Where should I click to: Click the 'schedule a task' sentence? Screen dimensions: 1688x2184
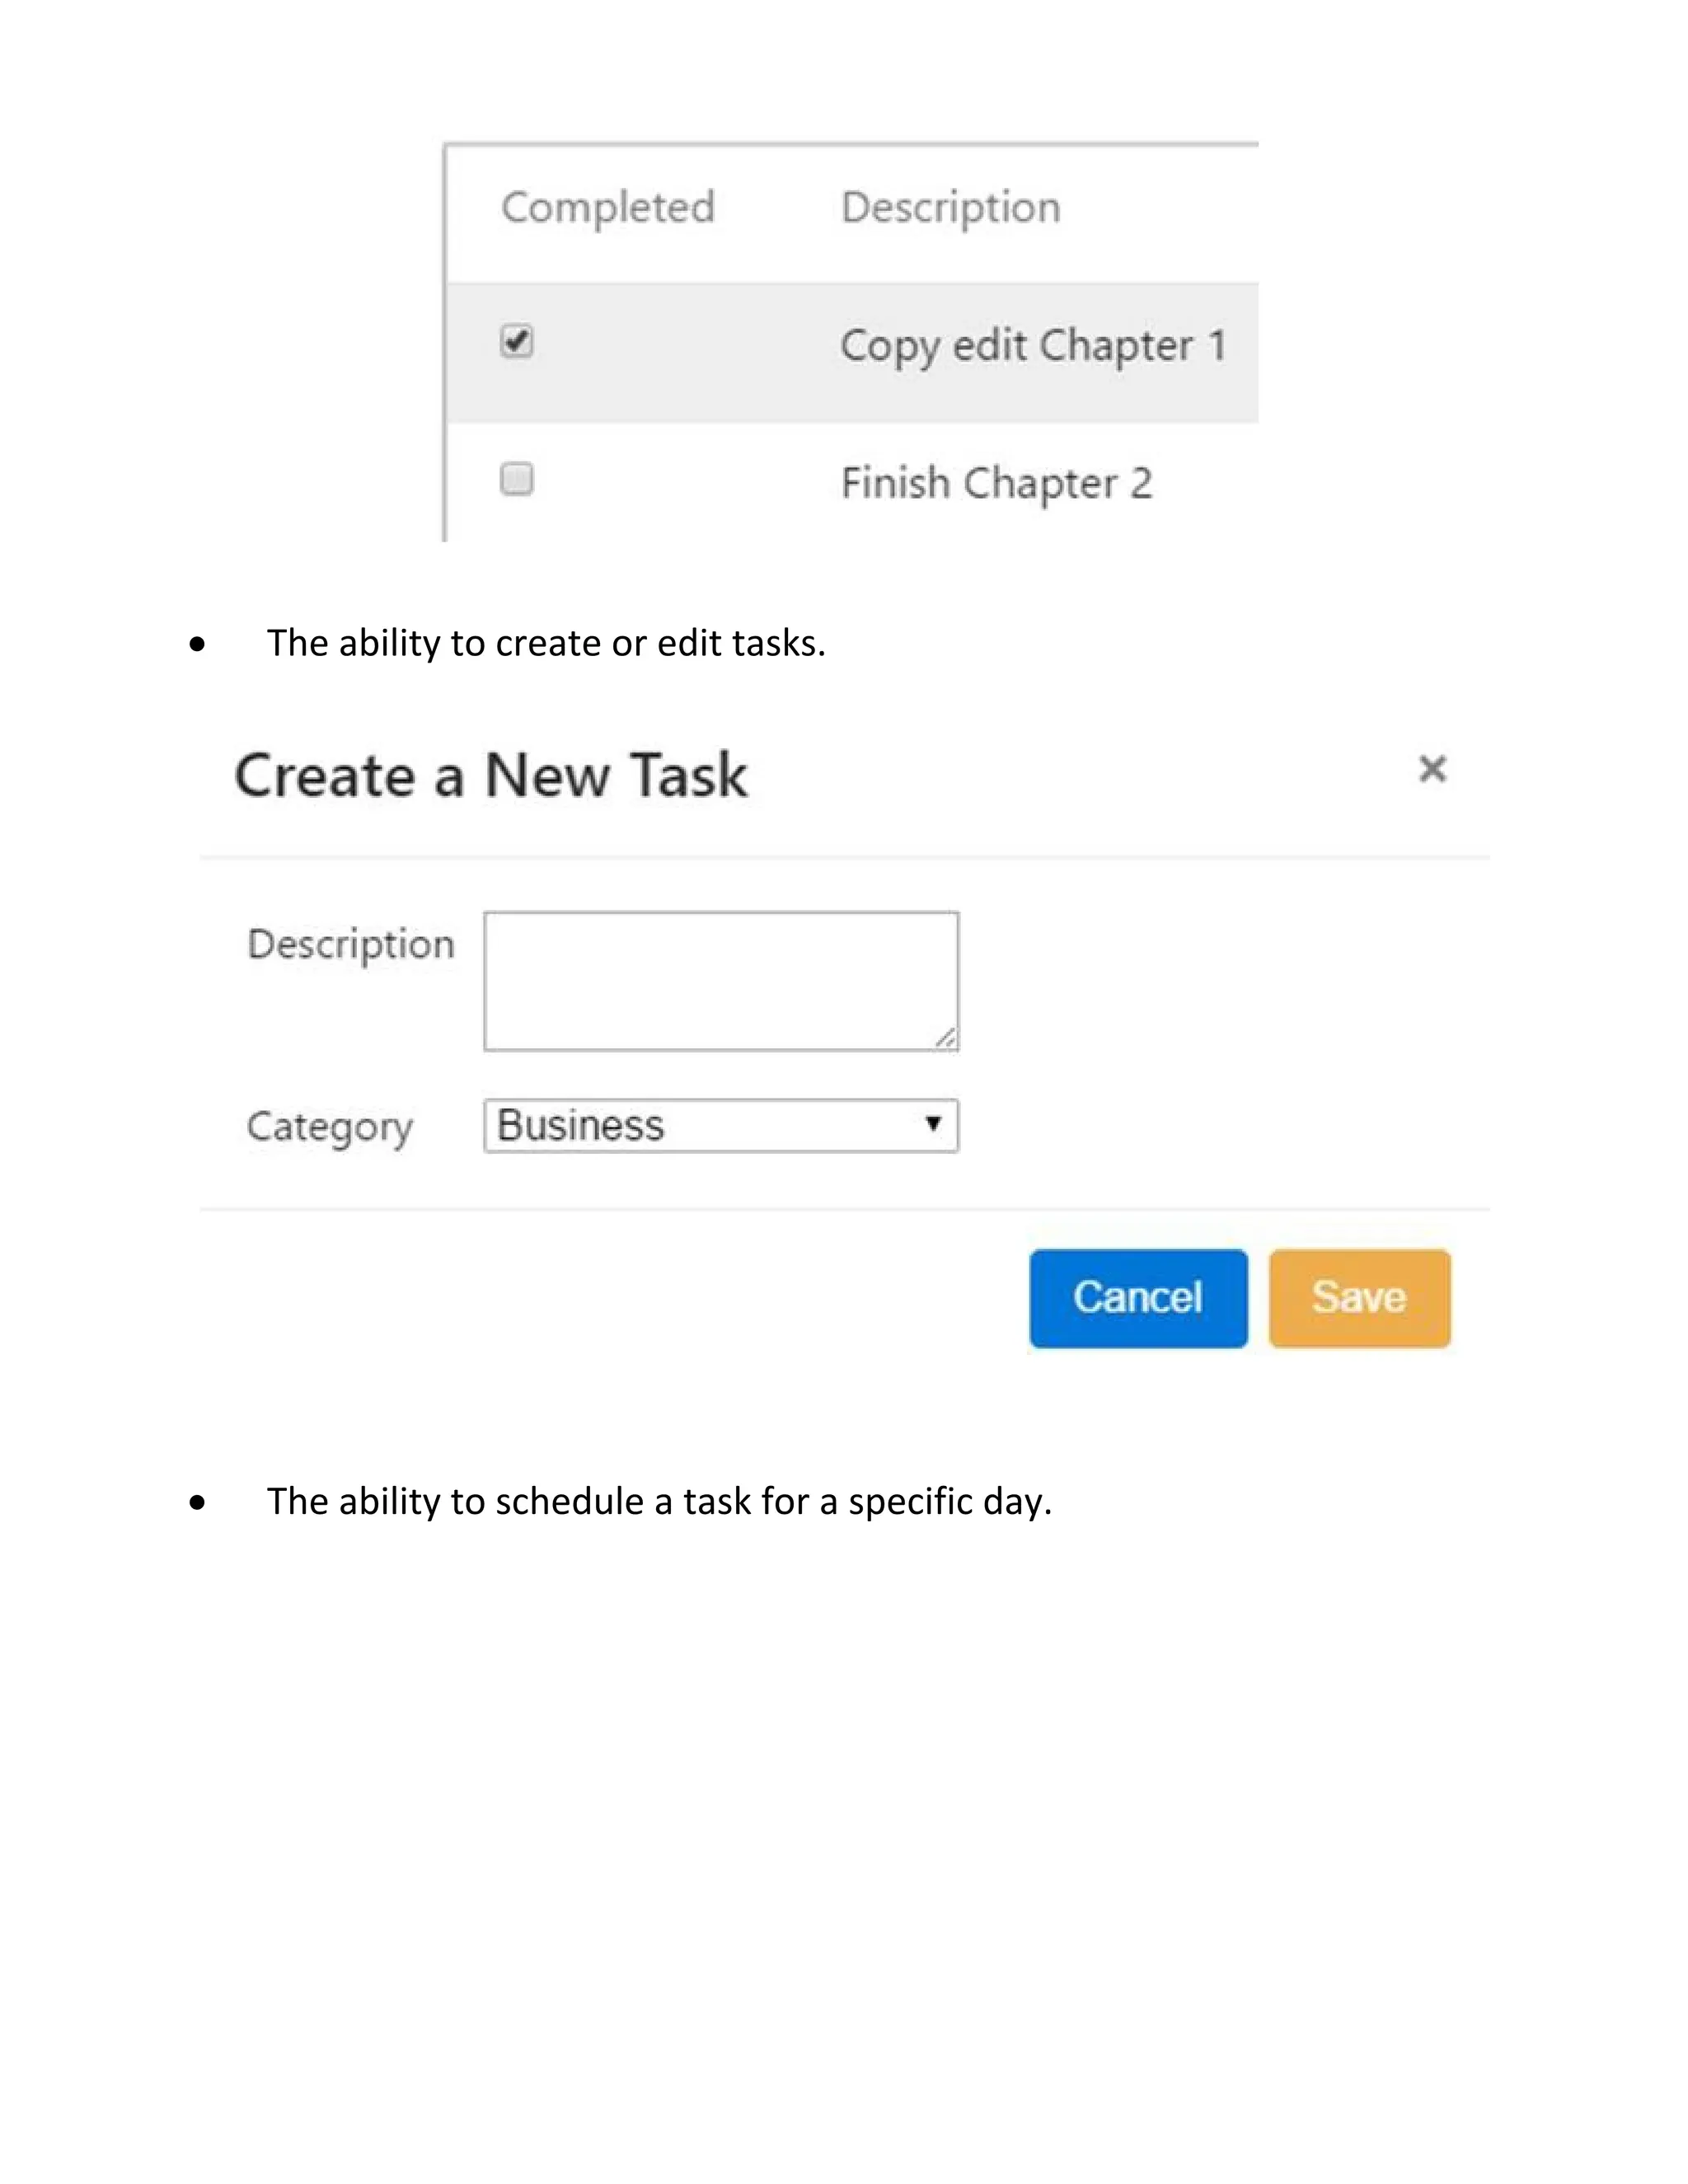tap(658, 1501)
